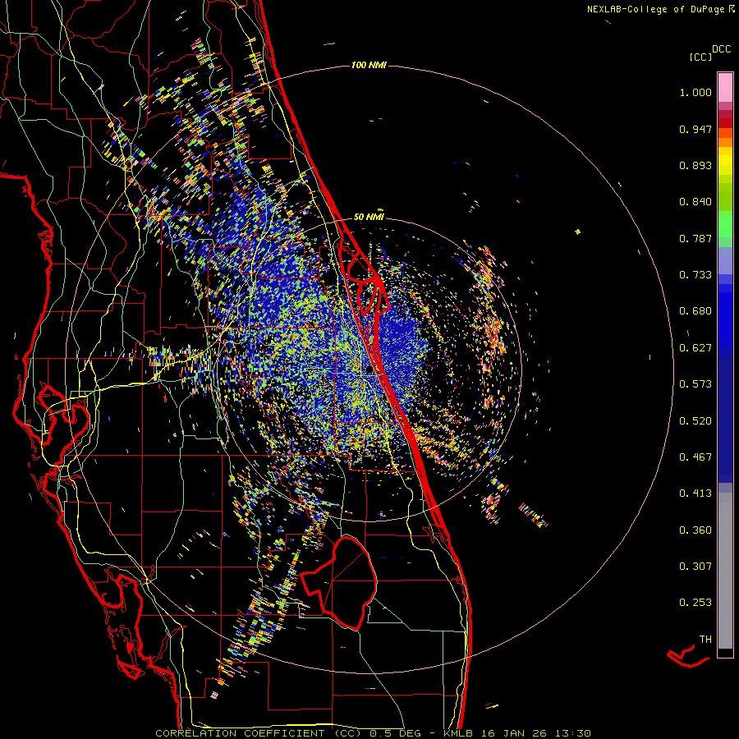Select the 0.680 scale value
739x739 pixels.
[x=695, y=311]
